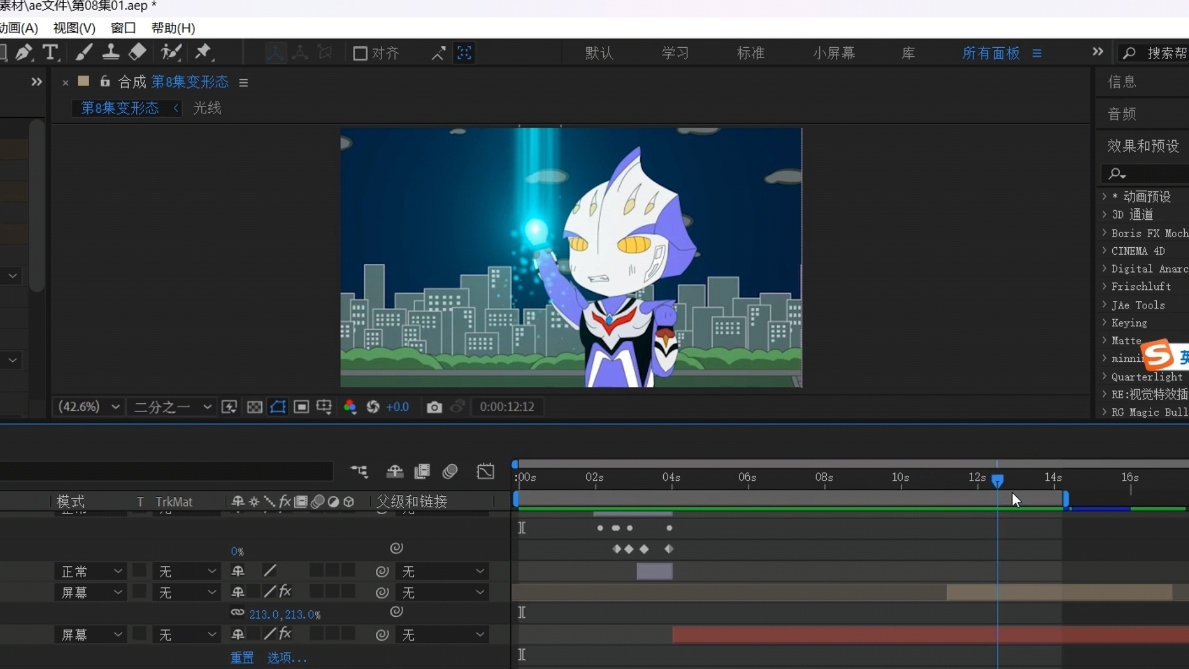Open the magnification 42.6% dropdown
The image size is (1189, 669).
(89, 407)
